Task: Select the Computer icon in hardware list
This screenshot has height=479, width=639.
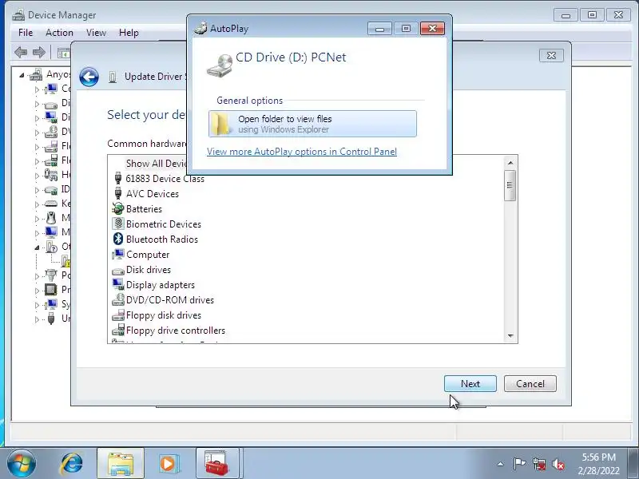Action: pos(117,254)
